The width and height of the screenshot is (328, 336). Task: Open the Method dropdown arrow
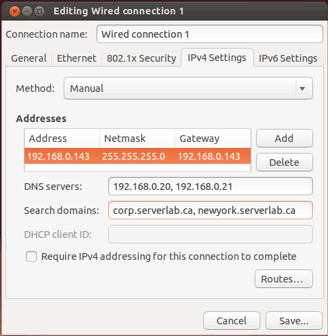point(302,88)
